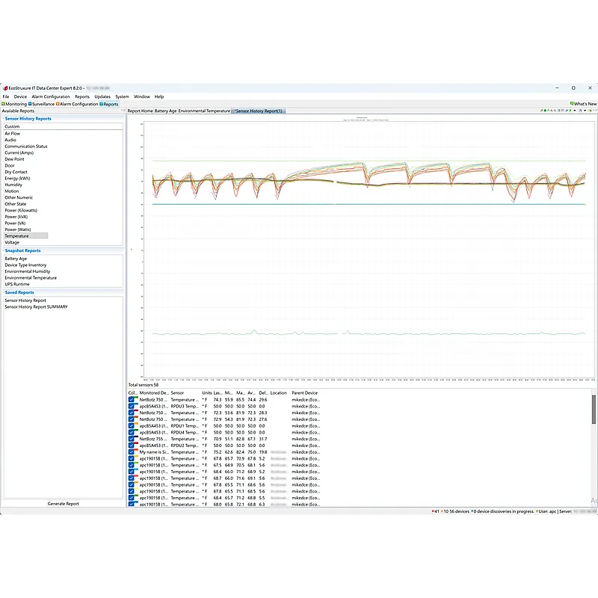
Task: Uncheck the RPDU2 Temp sensor row
Action: [x=132, y=446]
